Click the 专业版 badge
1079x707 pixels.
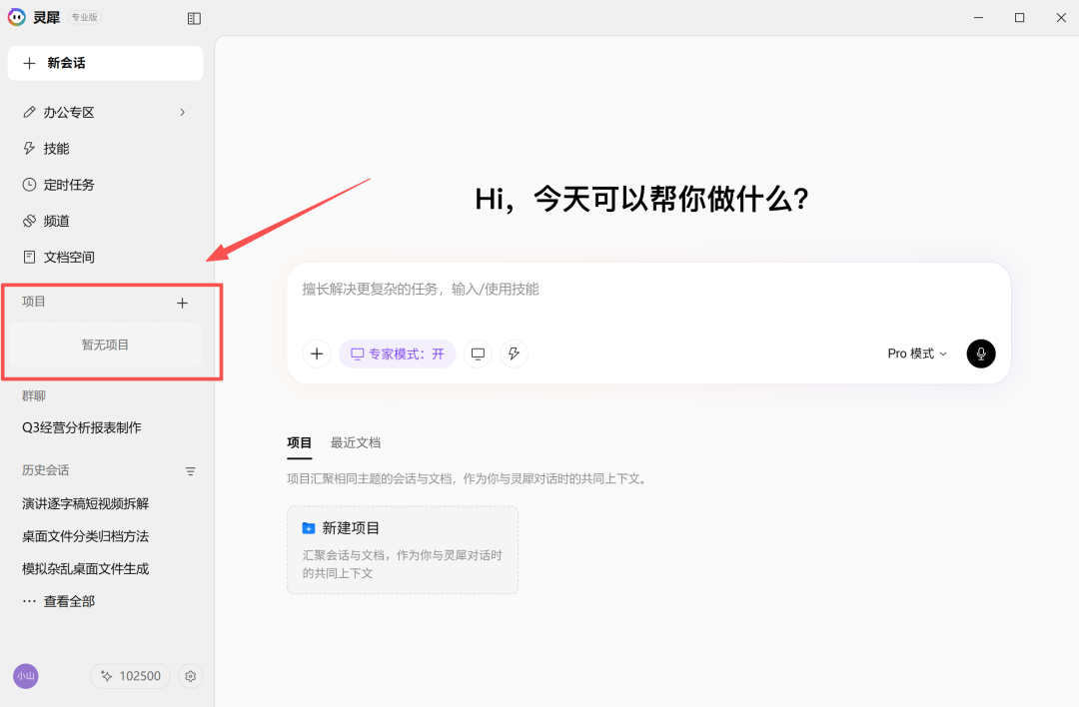click(x=85, y=17)
